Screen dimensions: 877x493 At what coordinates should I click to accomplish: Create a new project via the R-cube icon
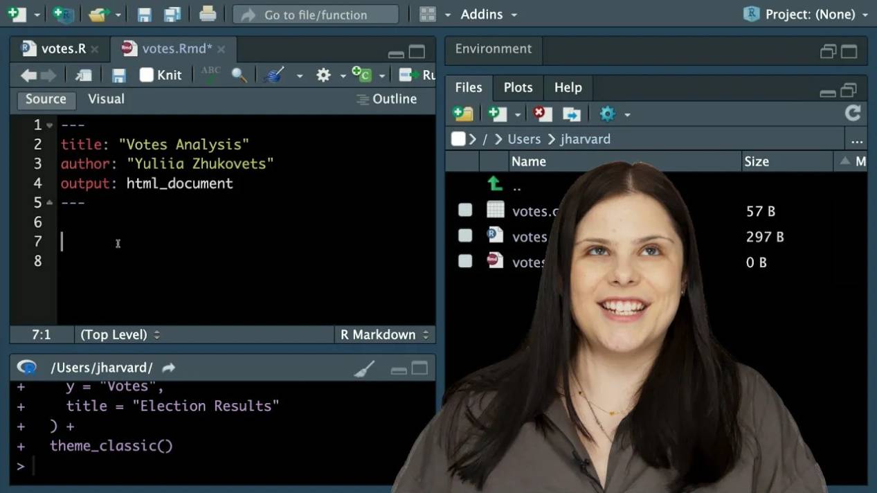pyautogui.click(x=63, y=14)
